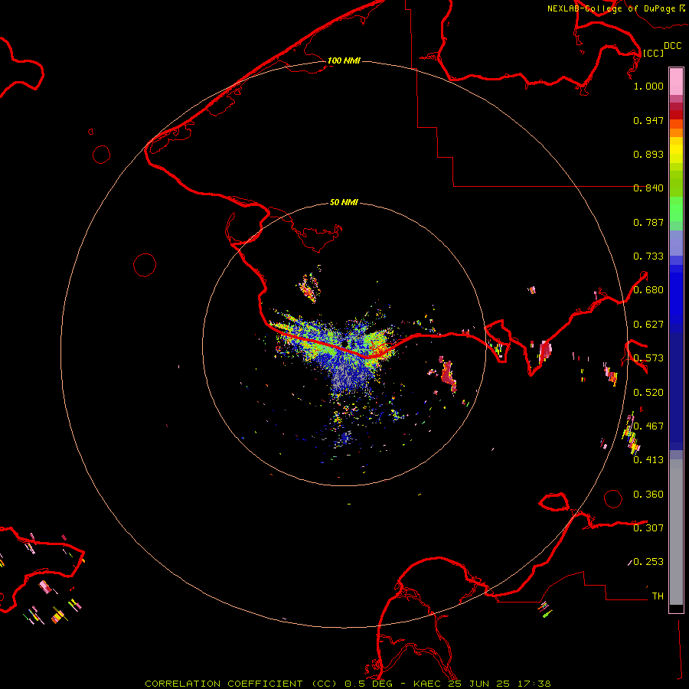689x689 pixels.
Task: Click the 50 NMI range ring label
Action: point(344,202)
